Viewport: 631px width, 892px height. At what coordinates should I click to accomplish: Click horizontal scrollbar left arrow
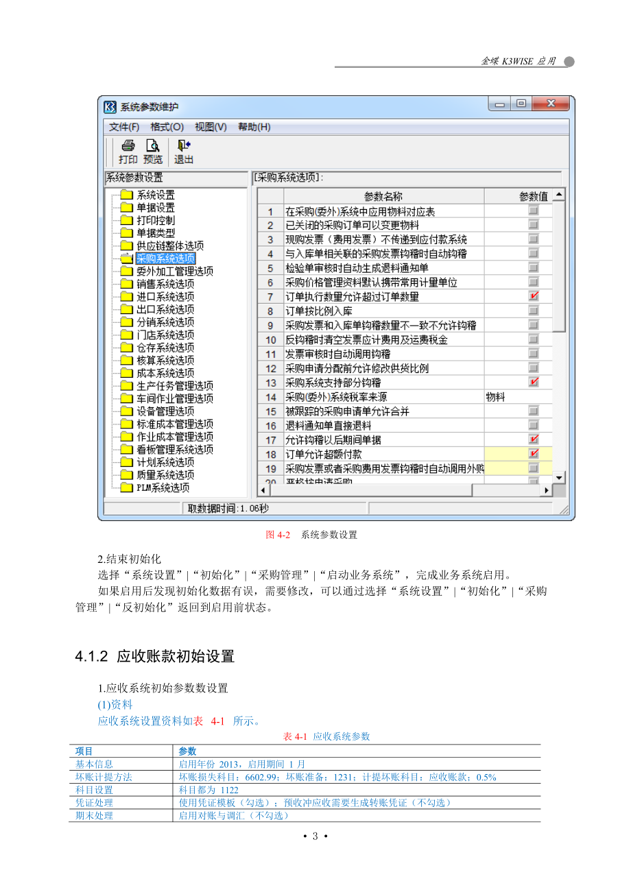click(263, 490)
